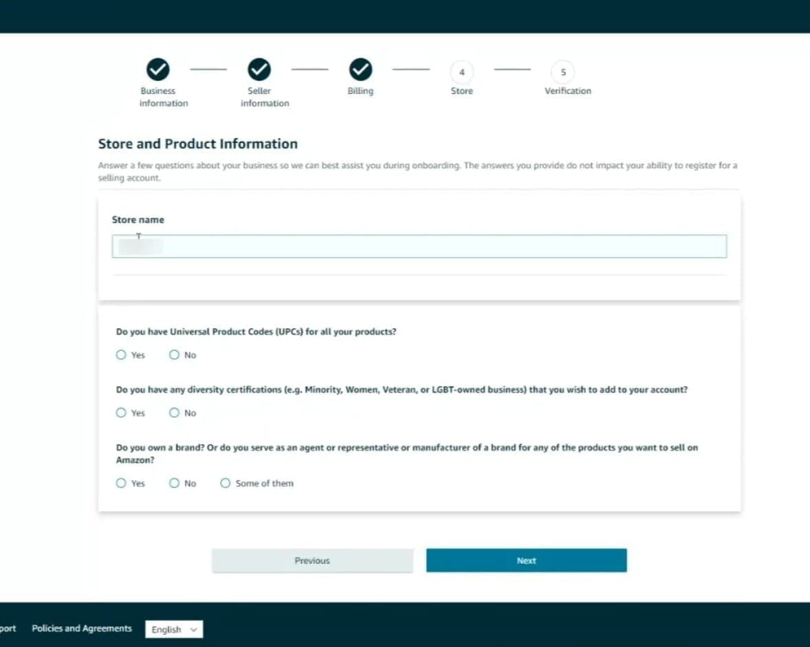Screen dimensions: 810x647
Task: Click the Billing step label
Action: 360,91
